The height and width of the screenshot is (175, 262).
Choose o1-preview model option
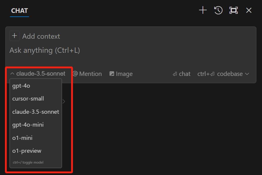pyautogui.click(x=27, y=151)
